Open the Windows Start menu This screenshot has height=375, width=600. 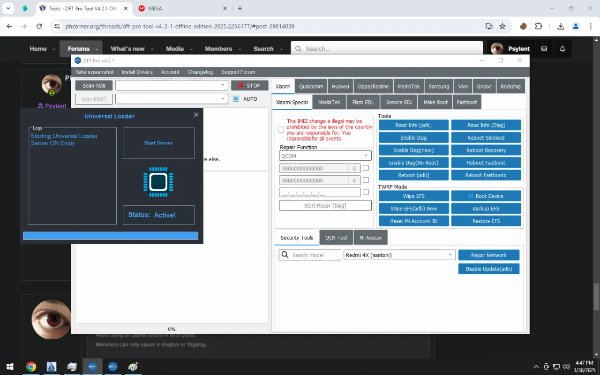click(x=9, y=367)
